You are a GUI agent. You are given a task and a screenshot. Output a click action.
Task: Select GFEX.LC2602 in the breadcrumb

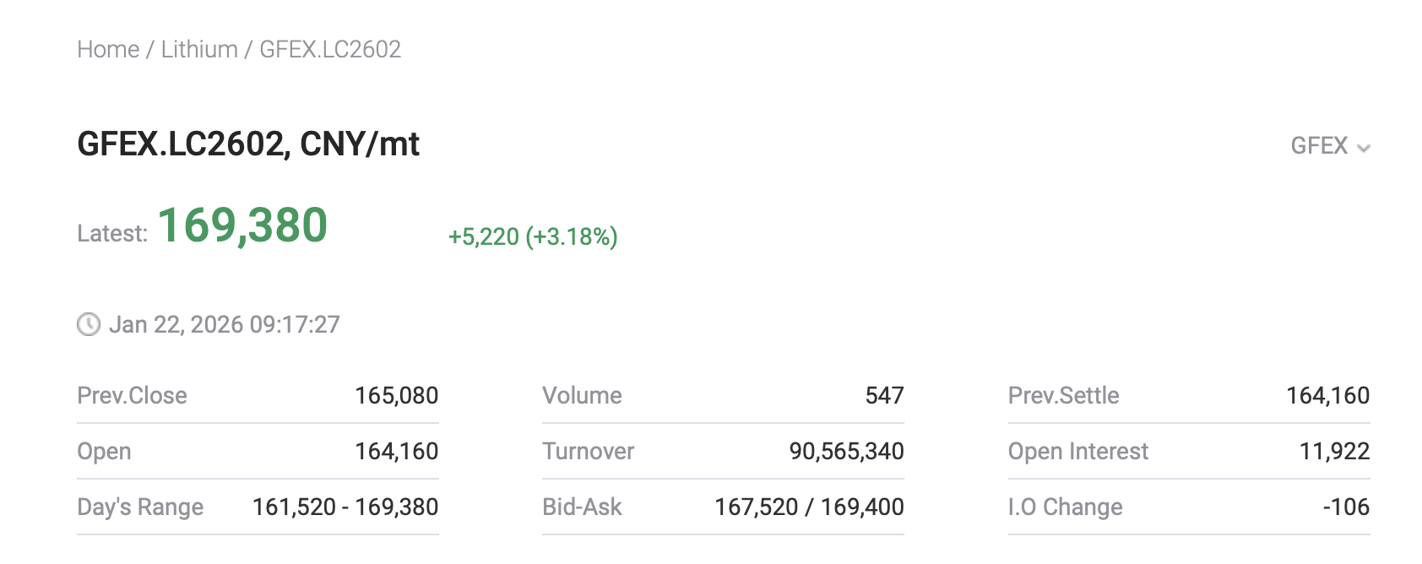(330, 50)
